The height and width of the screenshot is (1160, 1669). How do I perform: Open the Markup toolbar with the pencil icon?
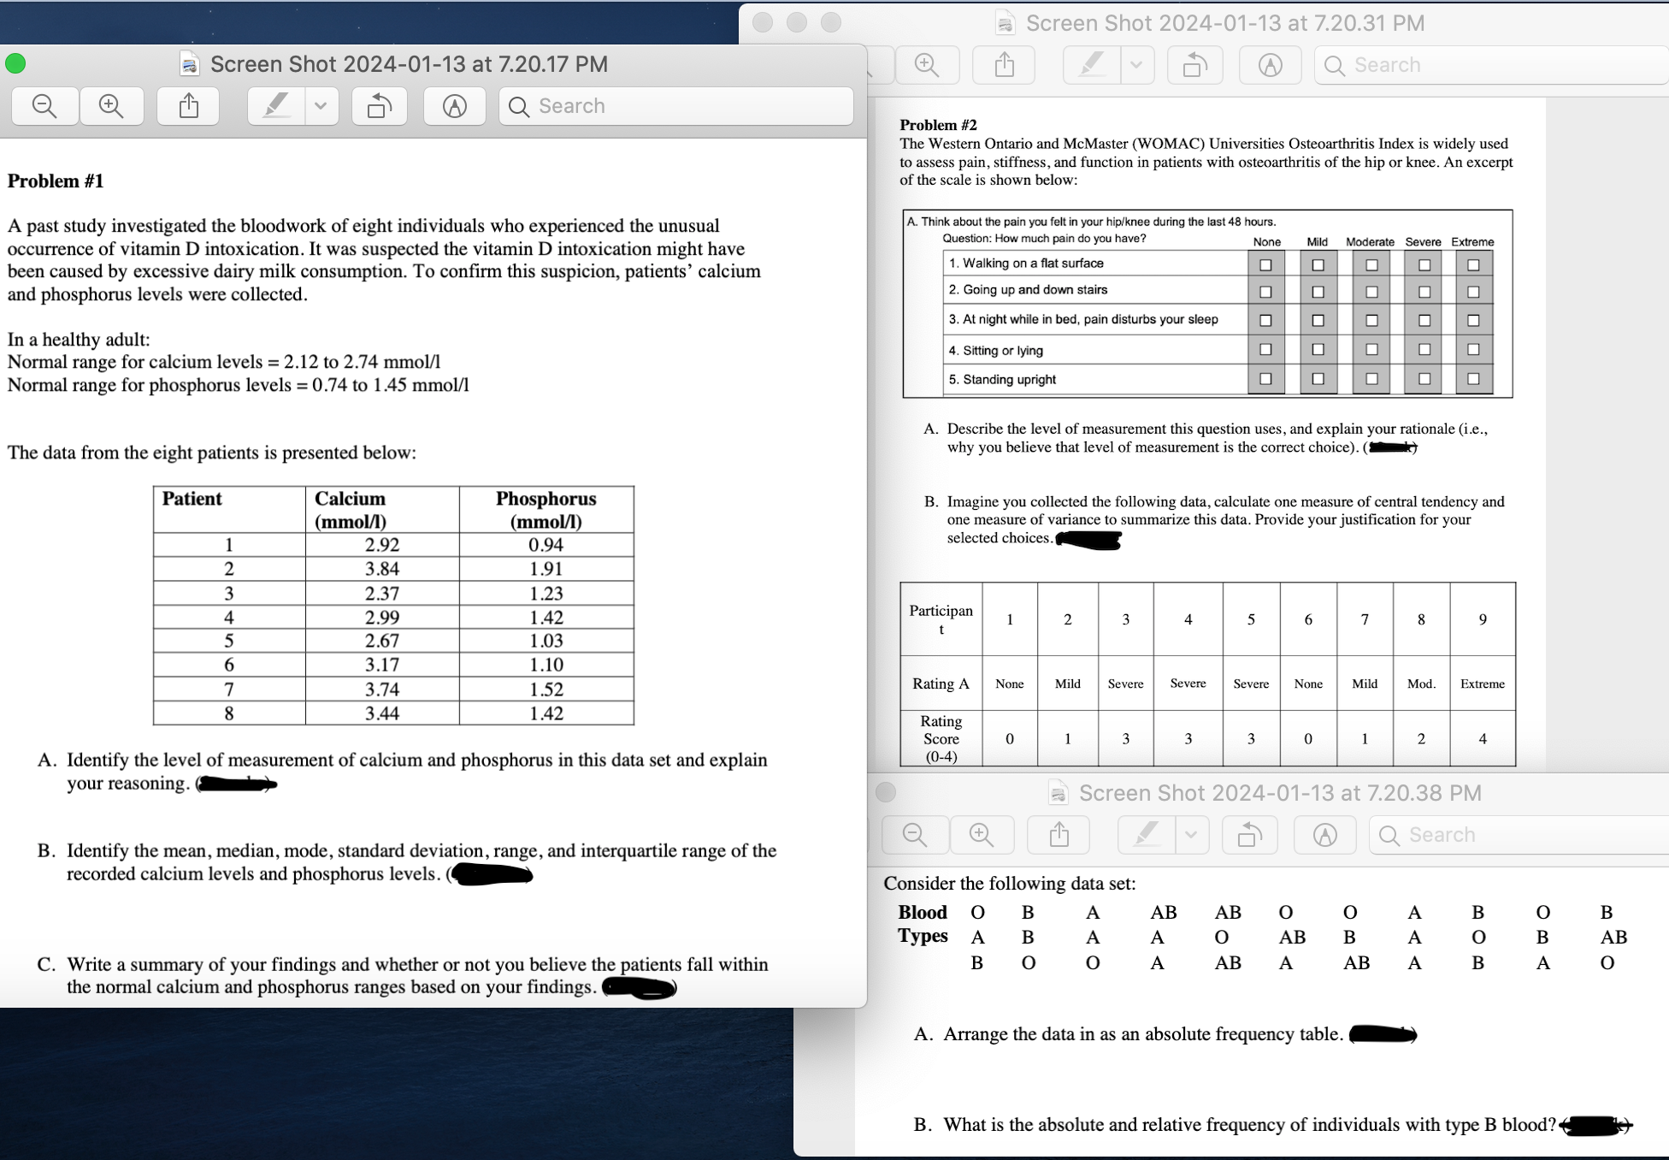pyautogui.click(x=275, y=105)
